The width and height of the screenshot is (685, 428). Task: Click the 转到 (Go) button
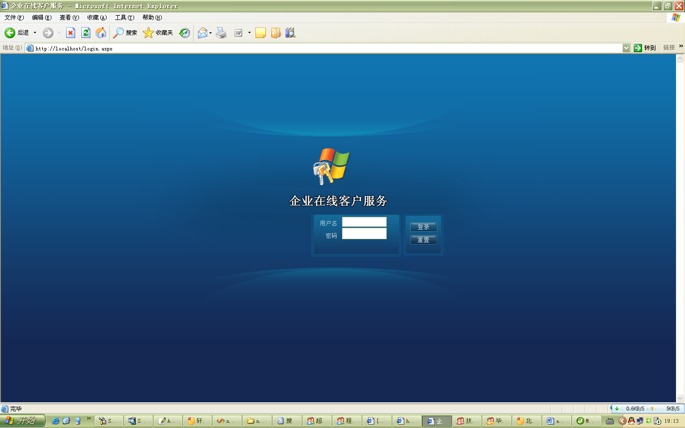tap(645, 48)
